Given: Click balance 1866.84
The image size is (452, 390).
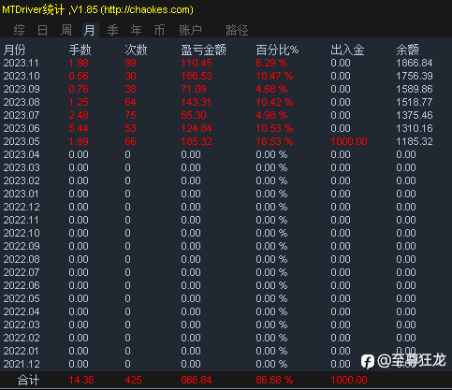Looking at the screenshot, I should point(415,63).
